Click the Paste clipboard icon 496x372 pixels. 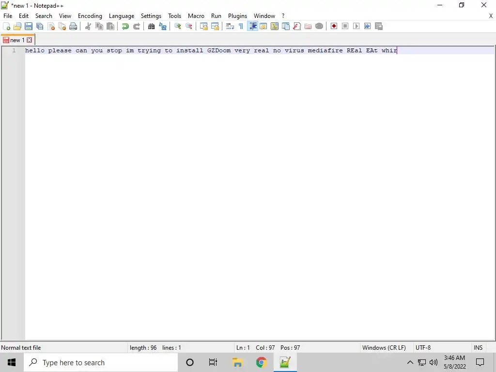pyautogui.click(x=110, y=26)
